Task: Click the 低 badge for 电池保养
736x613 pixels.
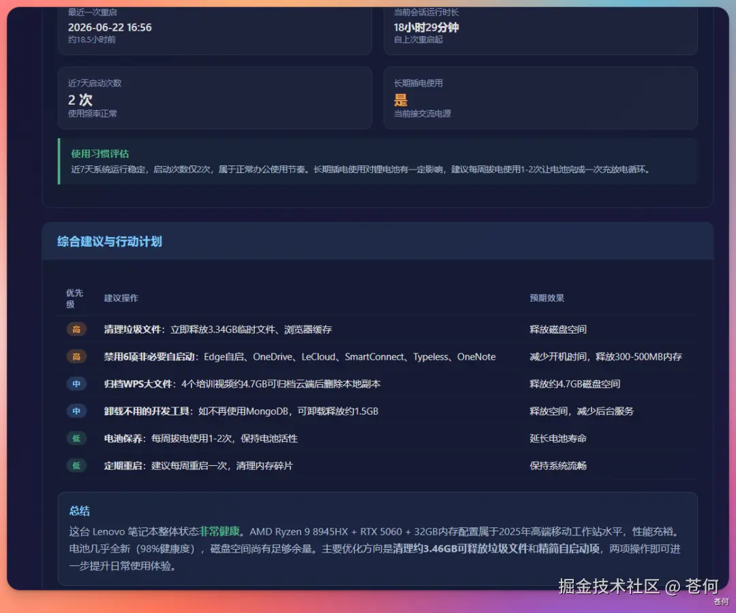Action: 76,438
